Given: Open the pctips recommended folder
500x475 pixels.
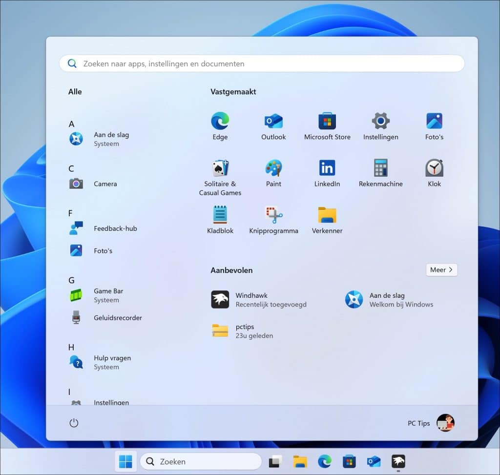Looking at the screenshot, I should point(244,331).
